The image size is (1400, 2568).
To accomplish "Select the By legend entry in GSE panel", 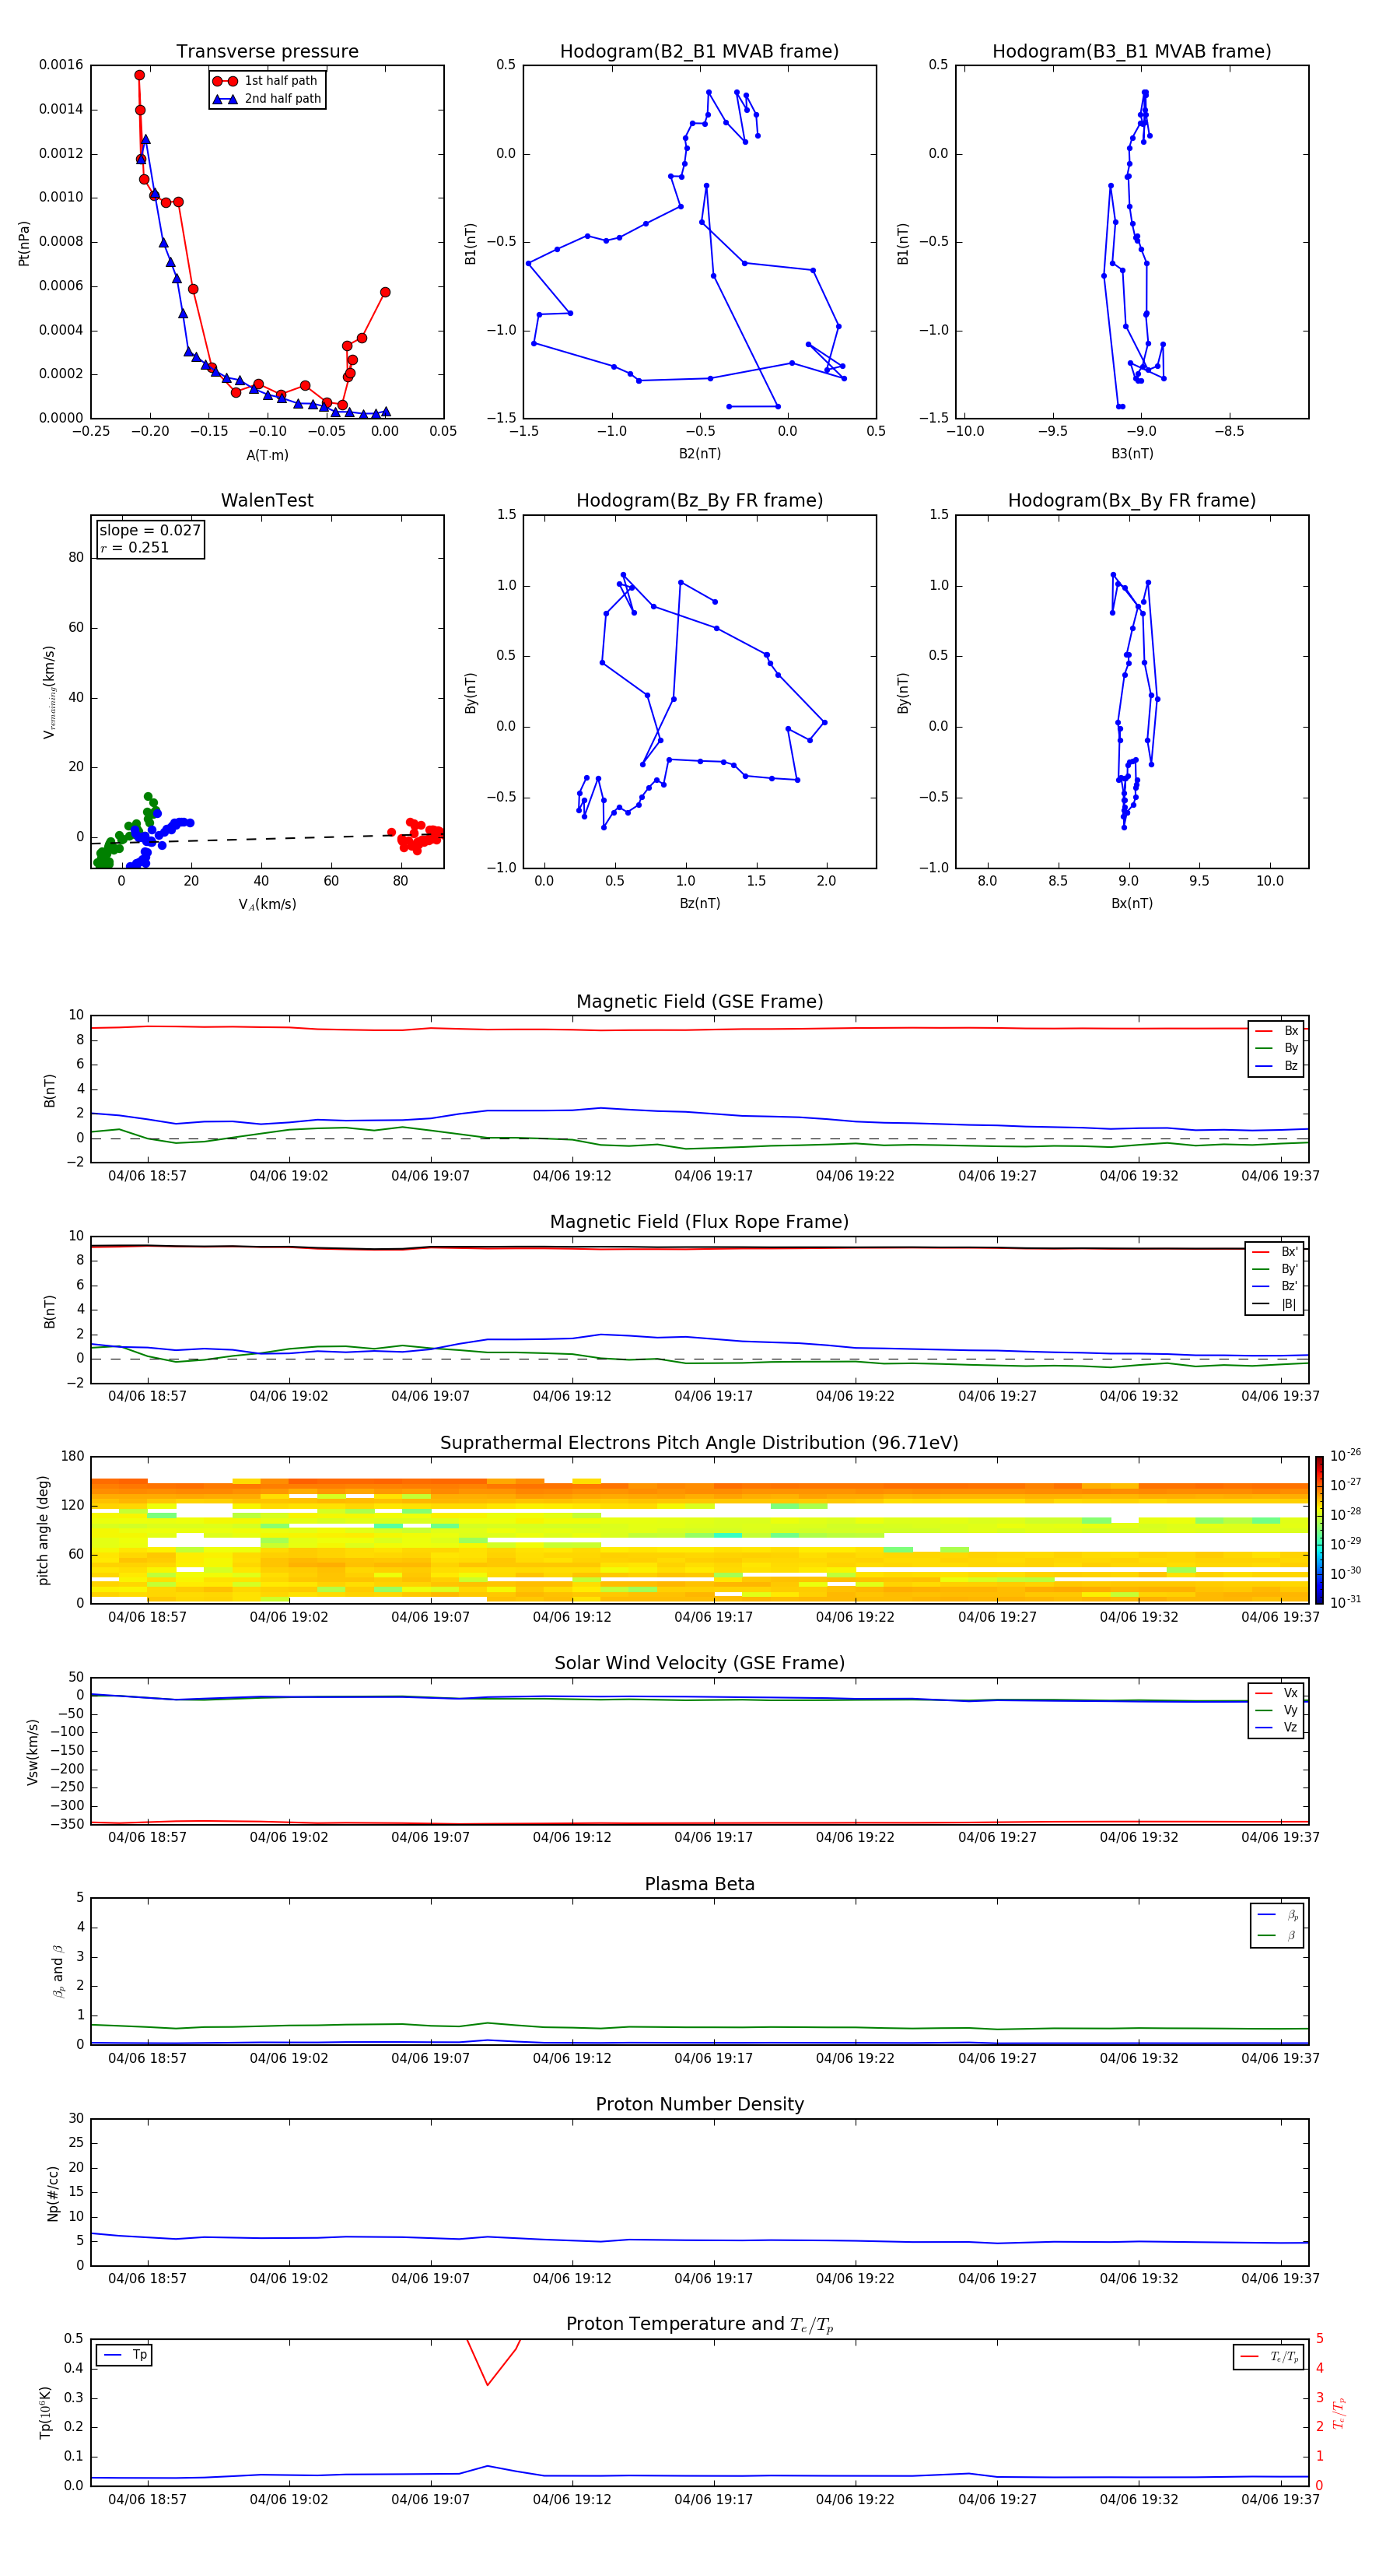I will tap(1276, 1049).
